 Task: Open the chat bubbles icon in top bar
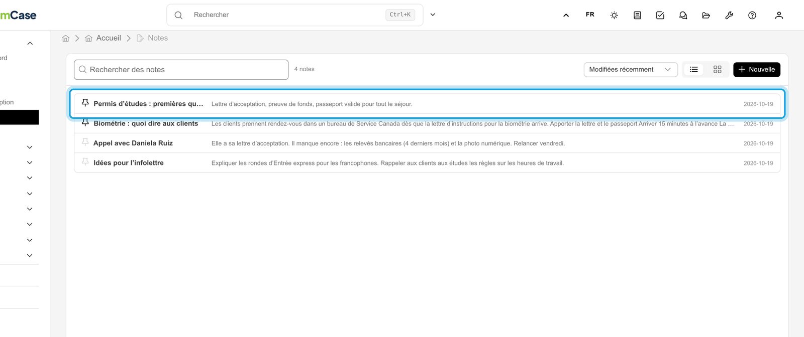click(x=683, y=15)
